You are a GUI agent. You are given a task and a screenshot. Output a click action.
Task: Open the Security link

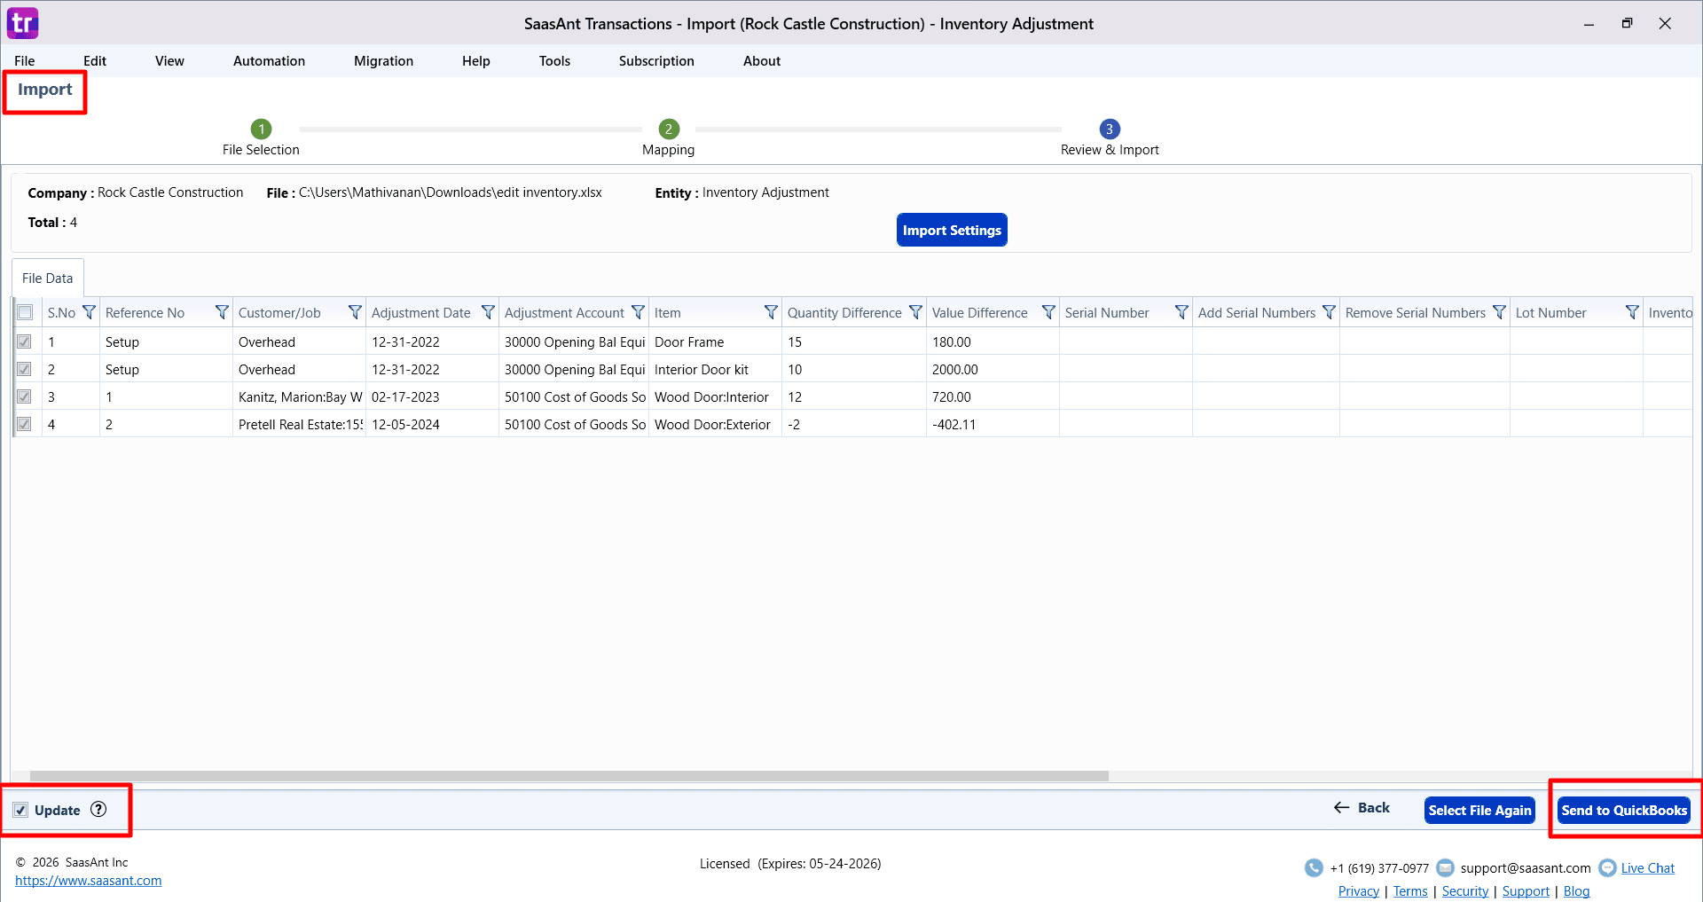tap(1465, 891)
